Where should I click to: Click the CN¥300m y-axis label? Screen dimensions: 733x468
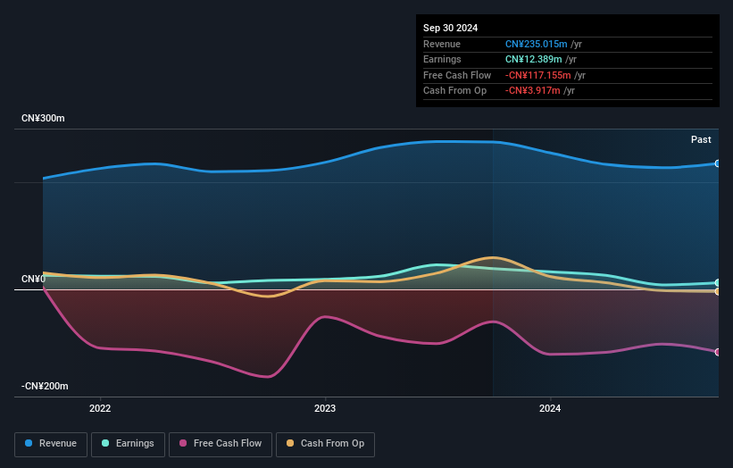[43, 118]
